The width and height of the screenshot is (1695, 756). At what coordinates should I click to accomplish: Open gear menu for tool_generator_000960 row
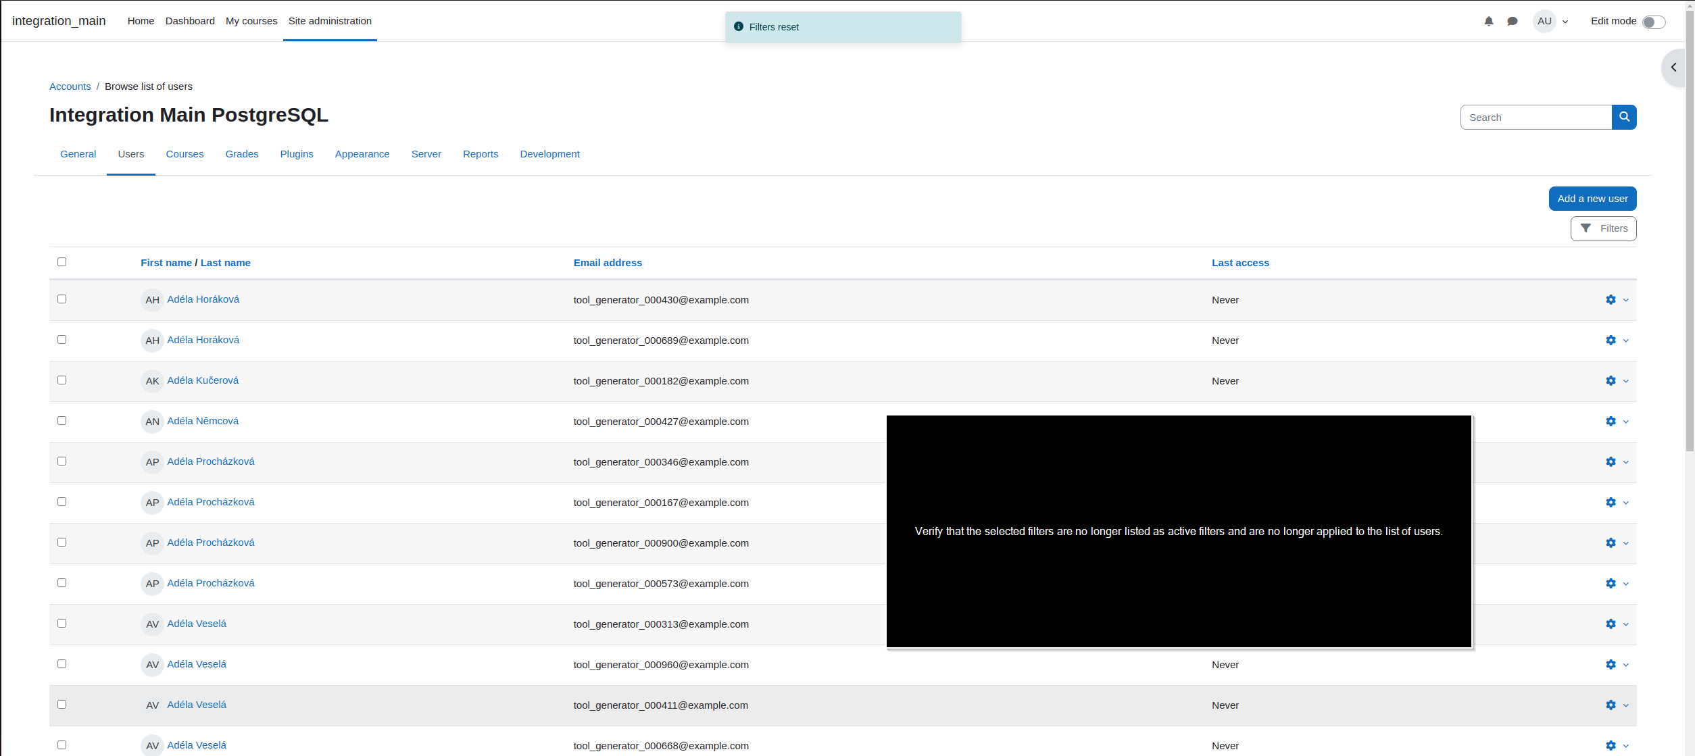1611,665
